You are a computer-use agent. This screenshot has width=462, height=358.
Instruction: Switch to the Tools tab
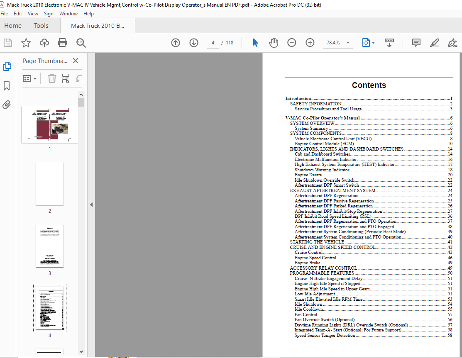click(41, 26)
